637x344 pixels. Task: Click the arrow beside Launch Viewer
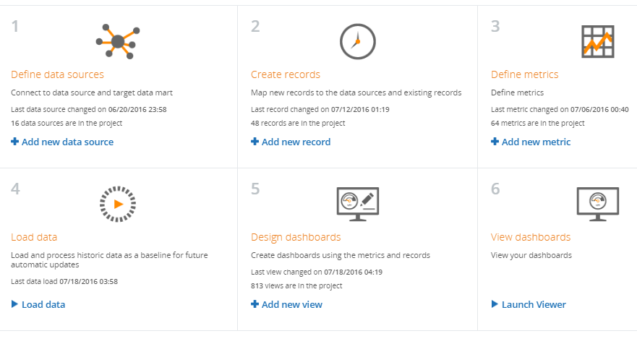495,304
